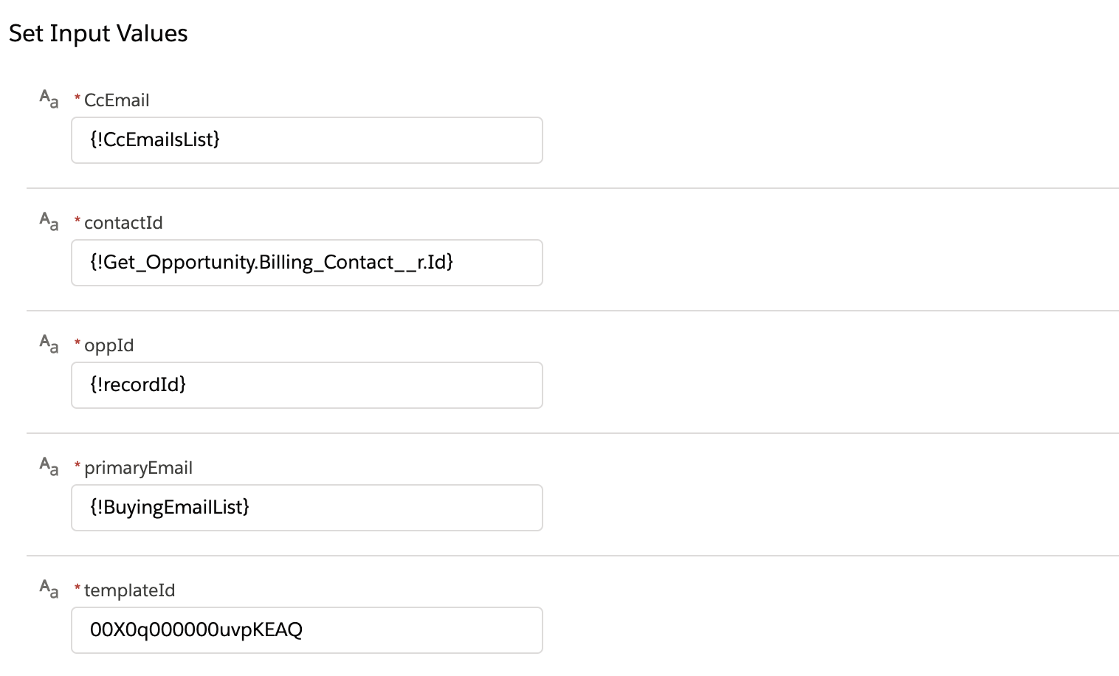Focus the primaryEmail field containing {!BuyingEmailList}
The image size is (1119, 676).
pyautogui.click(x=306, y=508)
